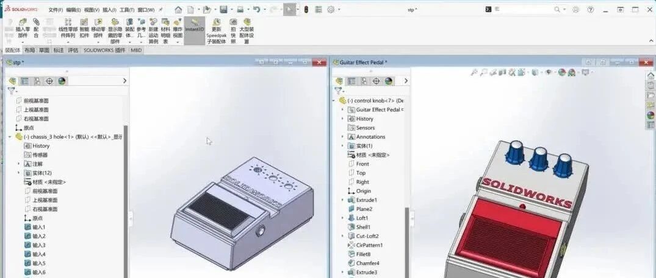Click the help question mark button
Image resolution: width=656 pixels, height=278 pixels.
coord(590,10)
